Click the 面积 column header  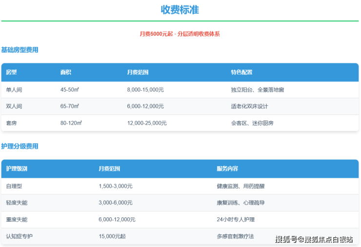tap(66, 72)
